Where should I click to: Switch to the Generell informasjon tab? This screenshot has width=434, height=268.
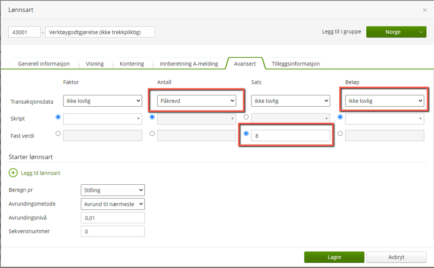click(43, 64)
